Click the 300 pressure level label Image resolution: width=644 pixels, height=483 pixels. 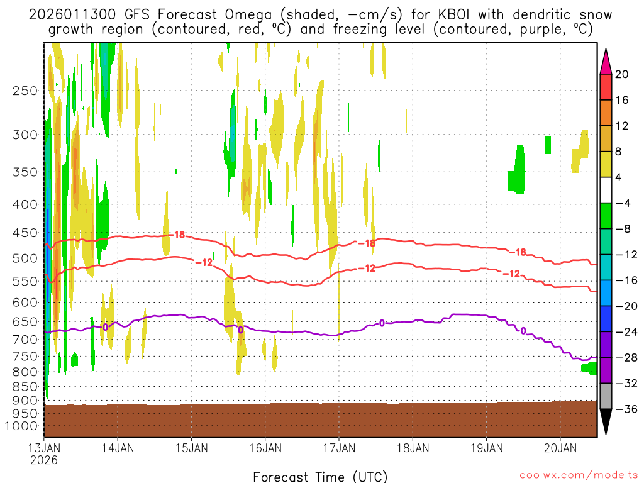click(25, 135)
